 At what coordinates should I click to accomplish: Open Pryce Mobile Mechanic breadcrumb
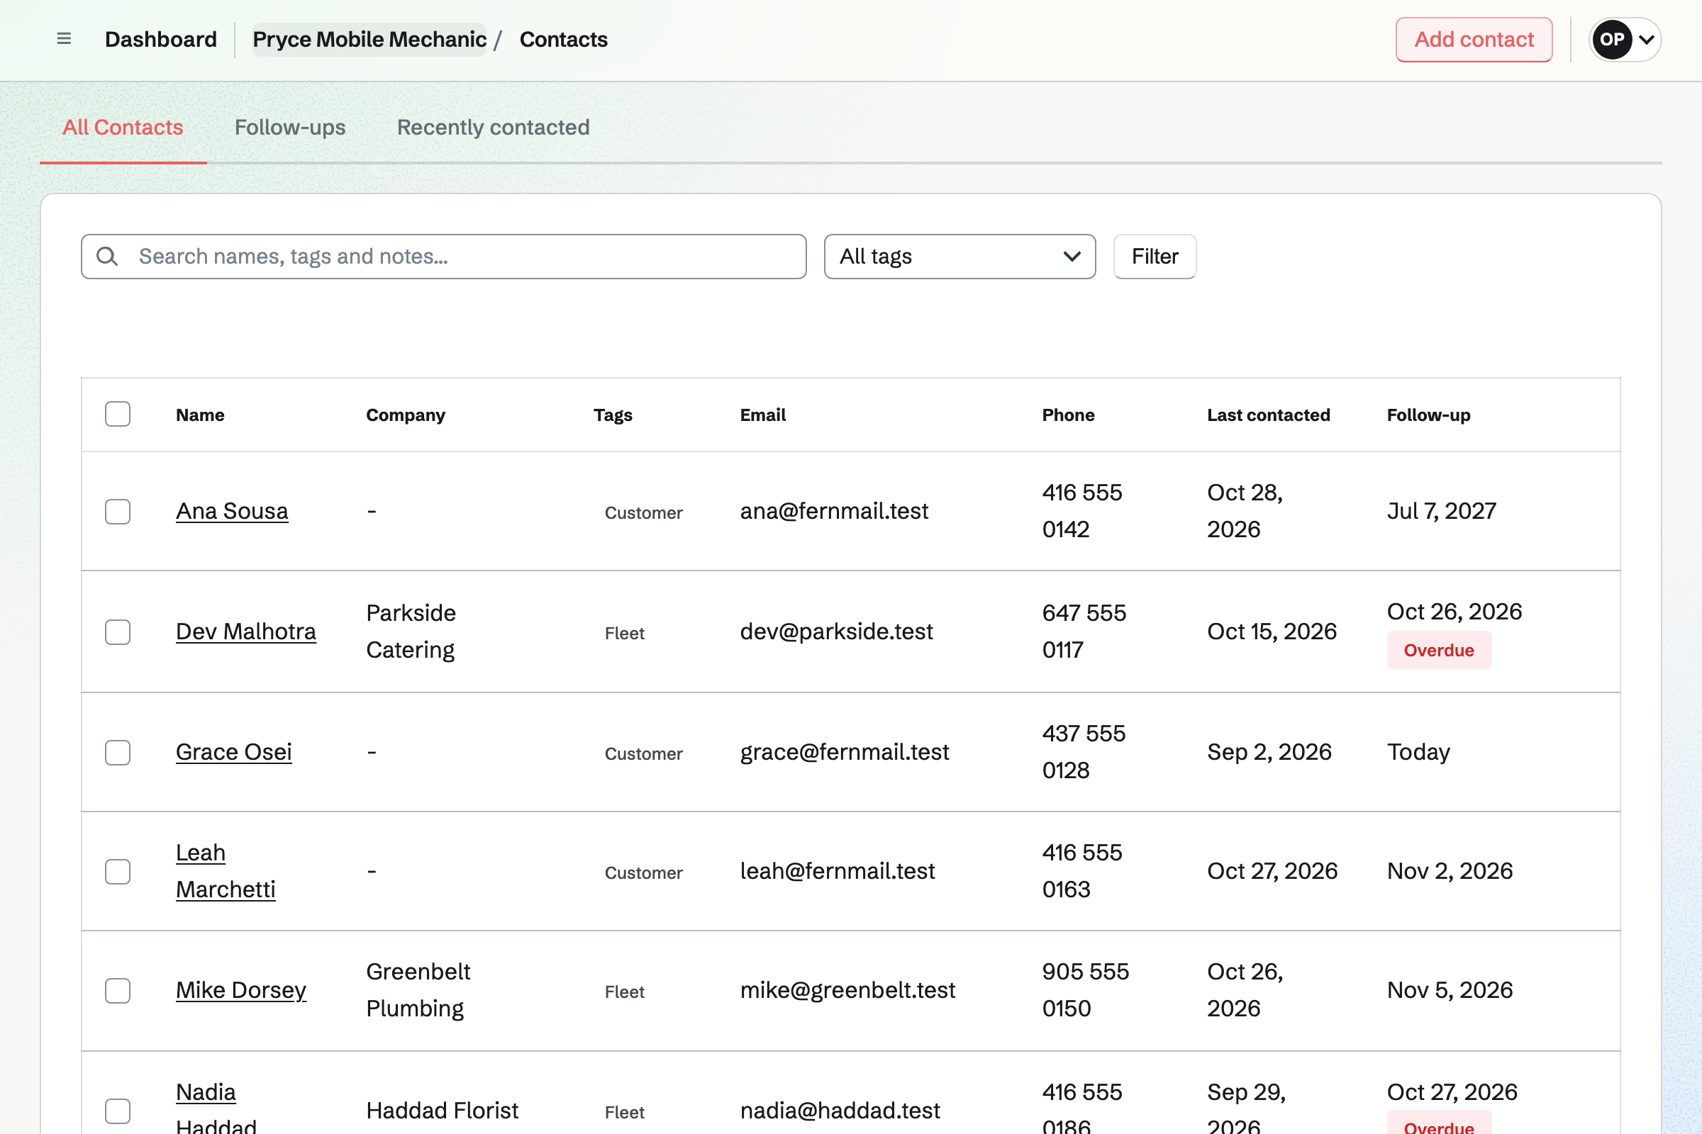coord(369,39)
